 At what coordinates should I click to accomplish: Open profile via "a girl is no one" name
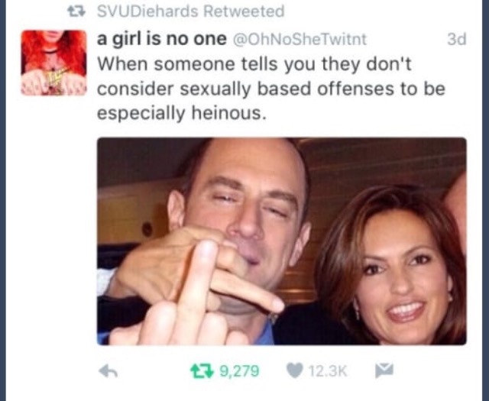(161, 39)
